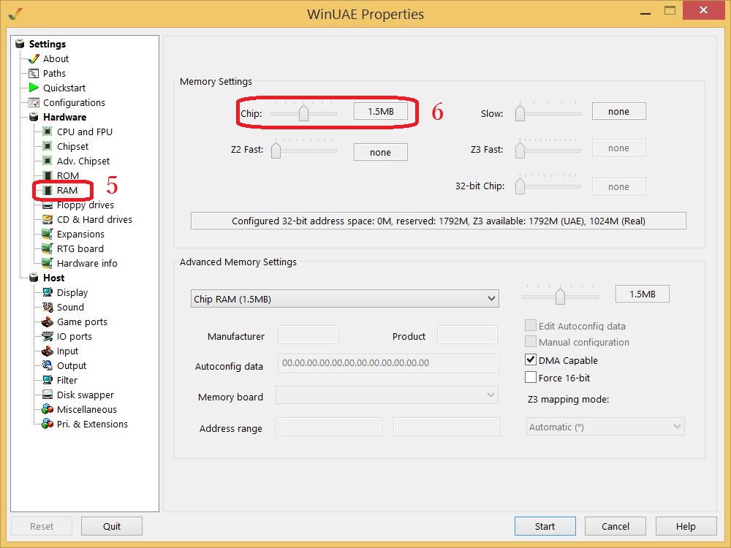Image resolution: width=731 pixels, height=548 pixels.
Task: Click the Filter monitor icon
Action: [x=47, y=380]
